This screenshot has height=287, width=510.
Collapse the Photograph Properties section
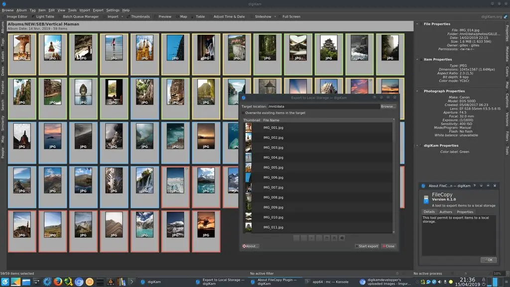[x=418, y=91]
